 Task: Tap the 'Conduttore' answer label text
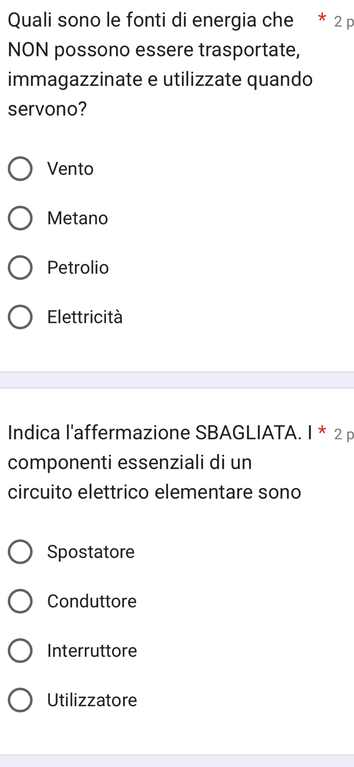92,601
